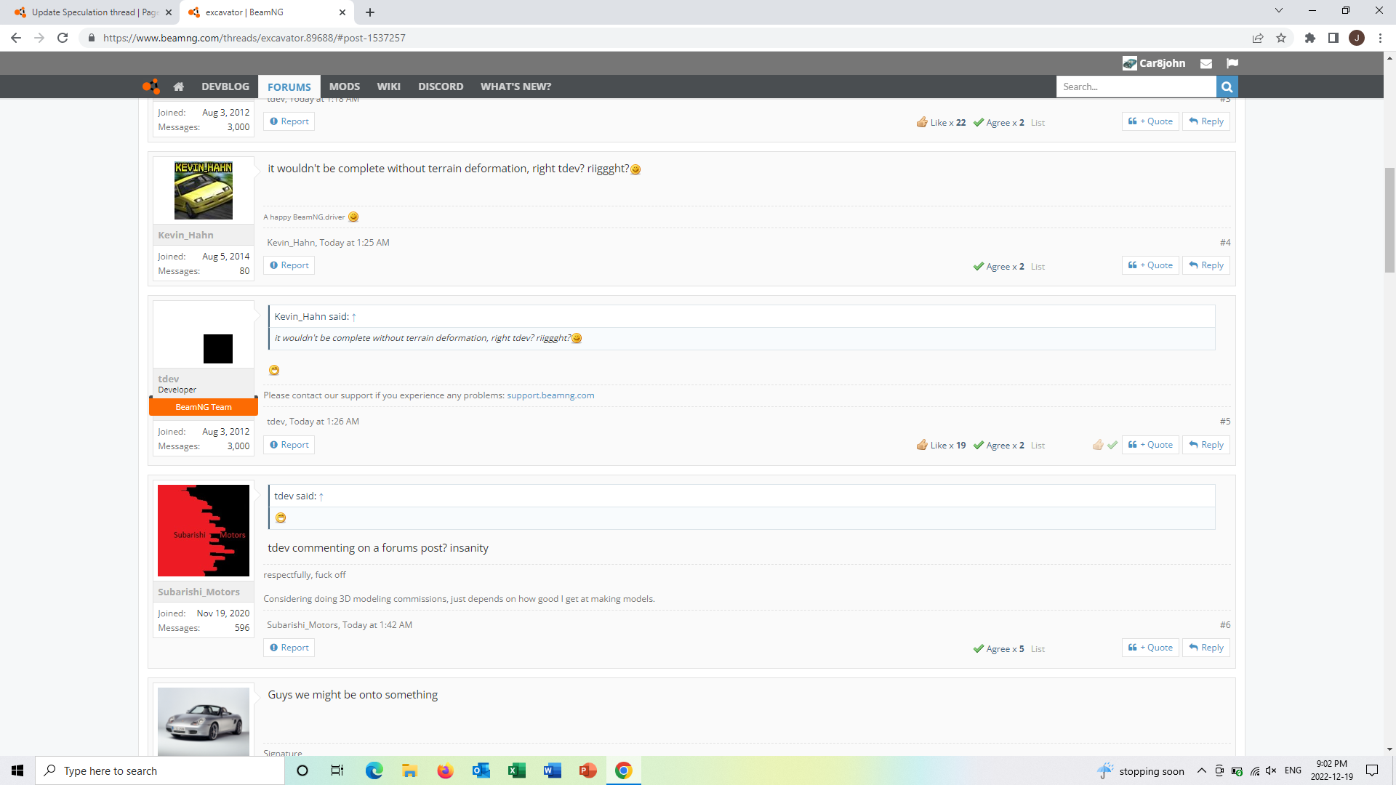
Task: Click thumbs-up Like icon on post #5
Action: click(x=1097, y=445)
